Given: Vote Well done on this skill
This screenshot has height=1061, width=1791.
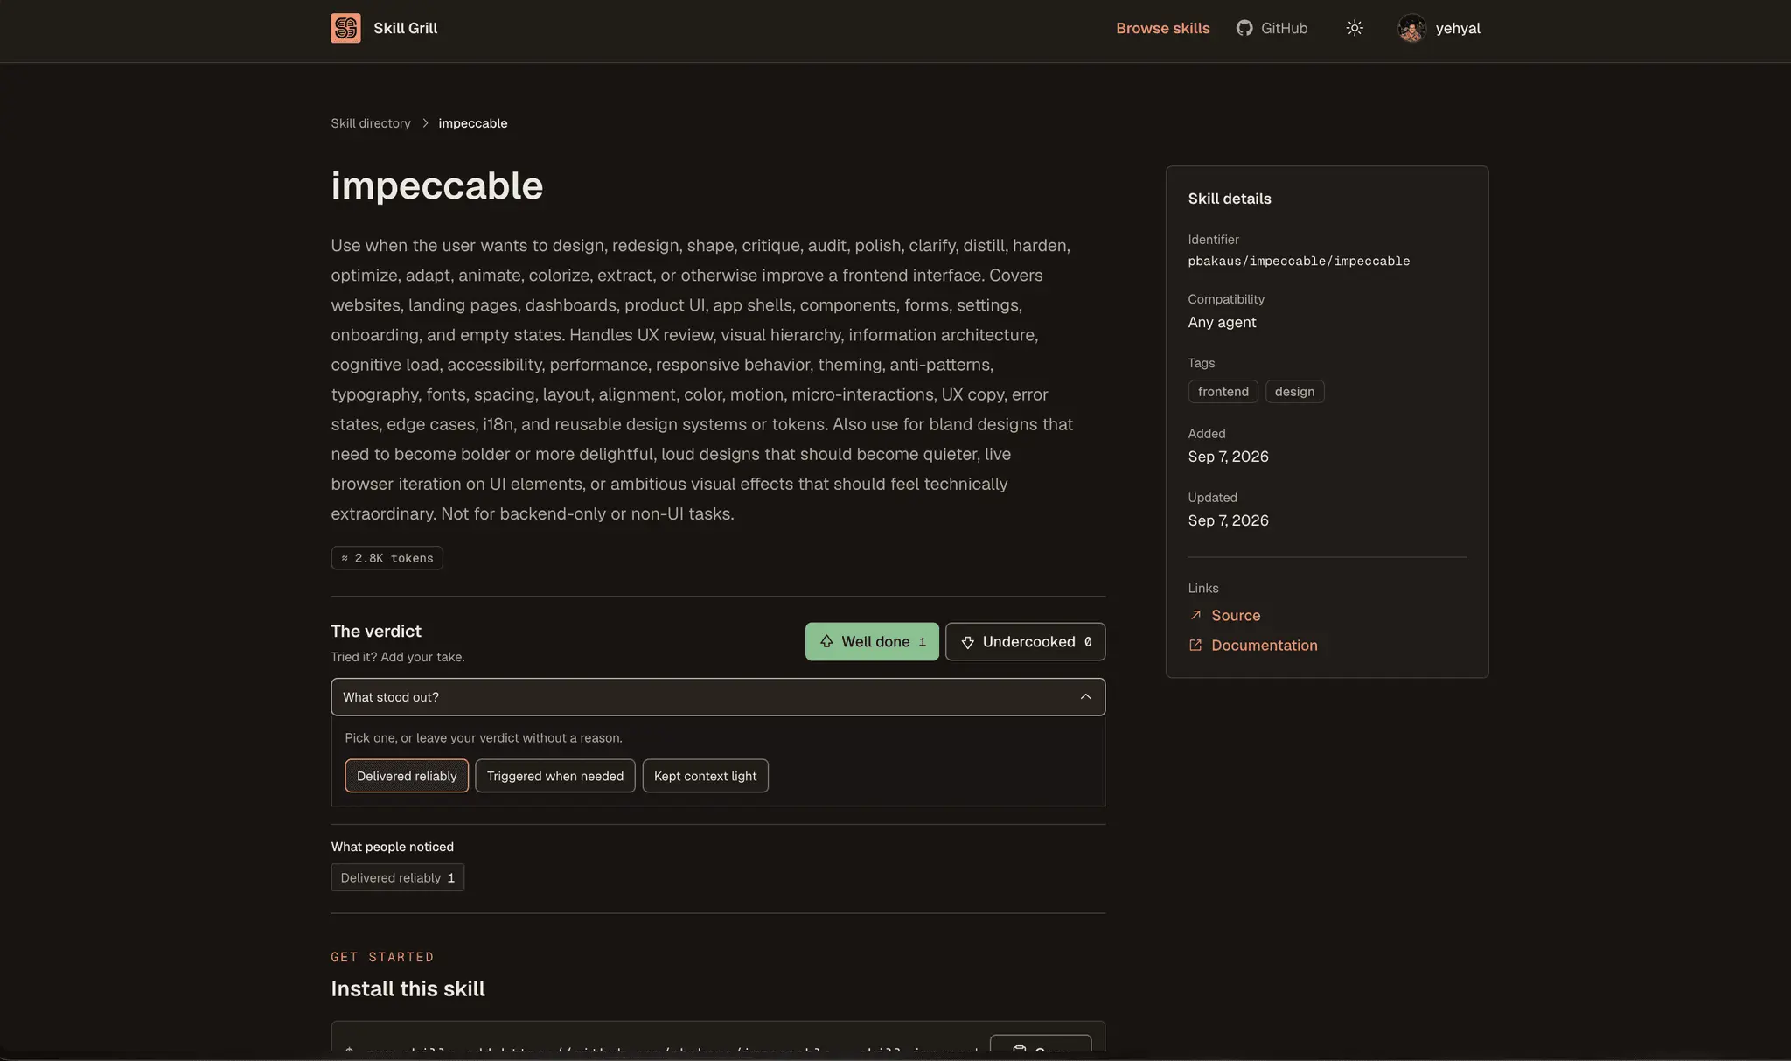Looking at the screenshot, I should [x=872, y=641].
